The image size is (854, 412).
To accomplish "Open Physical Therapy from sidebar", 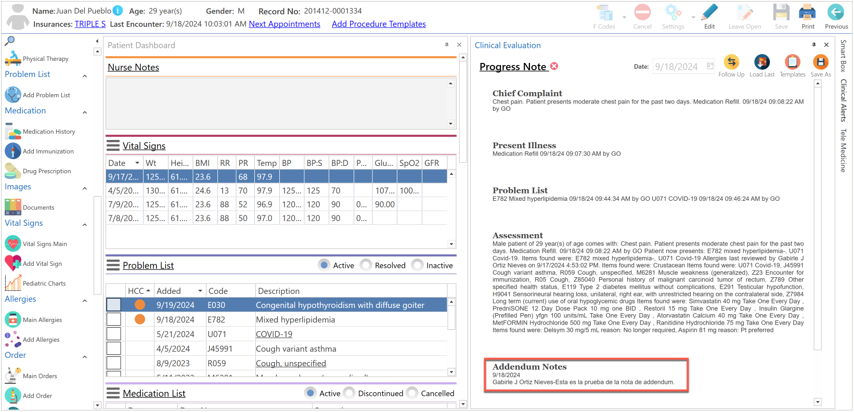I will [x=36, y=59].
